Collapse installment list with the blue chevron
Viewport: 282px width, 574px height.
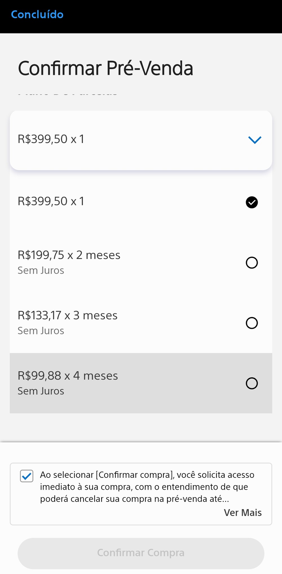click(x=255, y=140)
